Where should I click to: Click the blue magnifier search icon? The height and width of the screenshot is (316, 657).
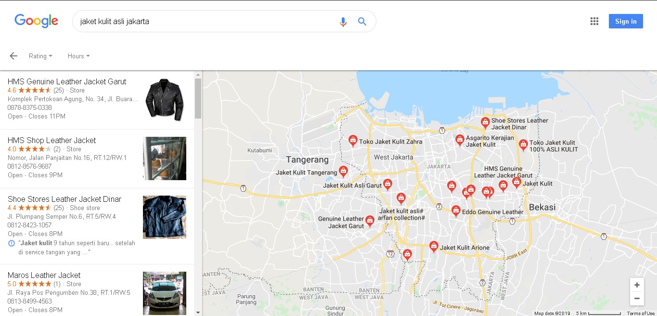[x=362, y=21]
